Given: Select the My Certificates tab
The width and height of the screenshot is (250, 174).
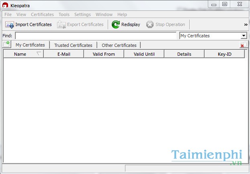Looking at the screenshot, I should pyautogui.click(x=30, y=45).
